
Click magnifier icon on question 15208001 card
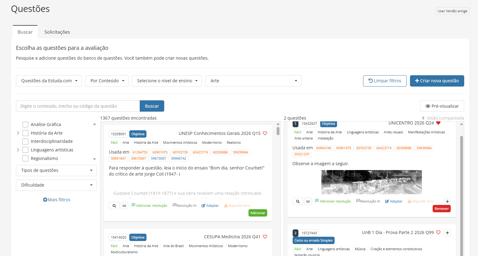point(114,206)
